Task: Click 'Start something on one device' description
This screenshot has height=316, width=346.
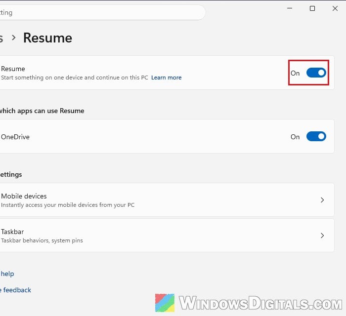Action: 75,78
